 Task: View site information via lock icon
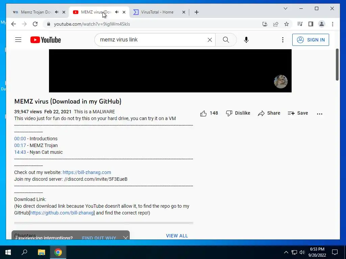pyautogui.click(x=49, y=24)
